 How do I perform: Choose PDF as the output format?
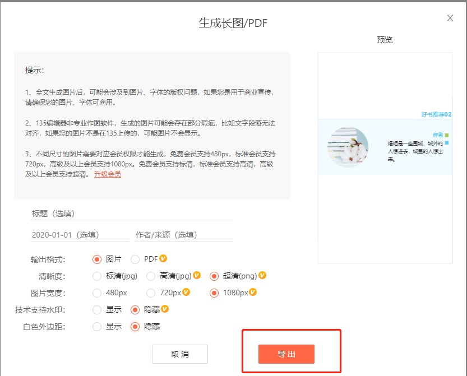[x=135, y=259]
